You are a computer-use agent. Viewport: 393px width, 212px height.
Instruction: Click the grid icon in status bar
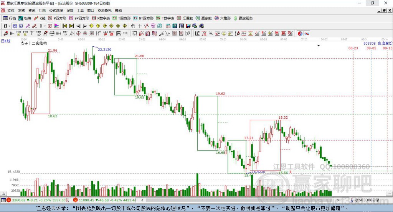(x=3, y=200)
